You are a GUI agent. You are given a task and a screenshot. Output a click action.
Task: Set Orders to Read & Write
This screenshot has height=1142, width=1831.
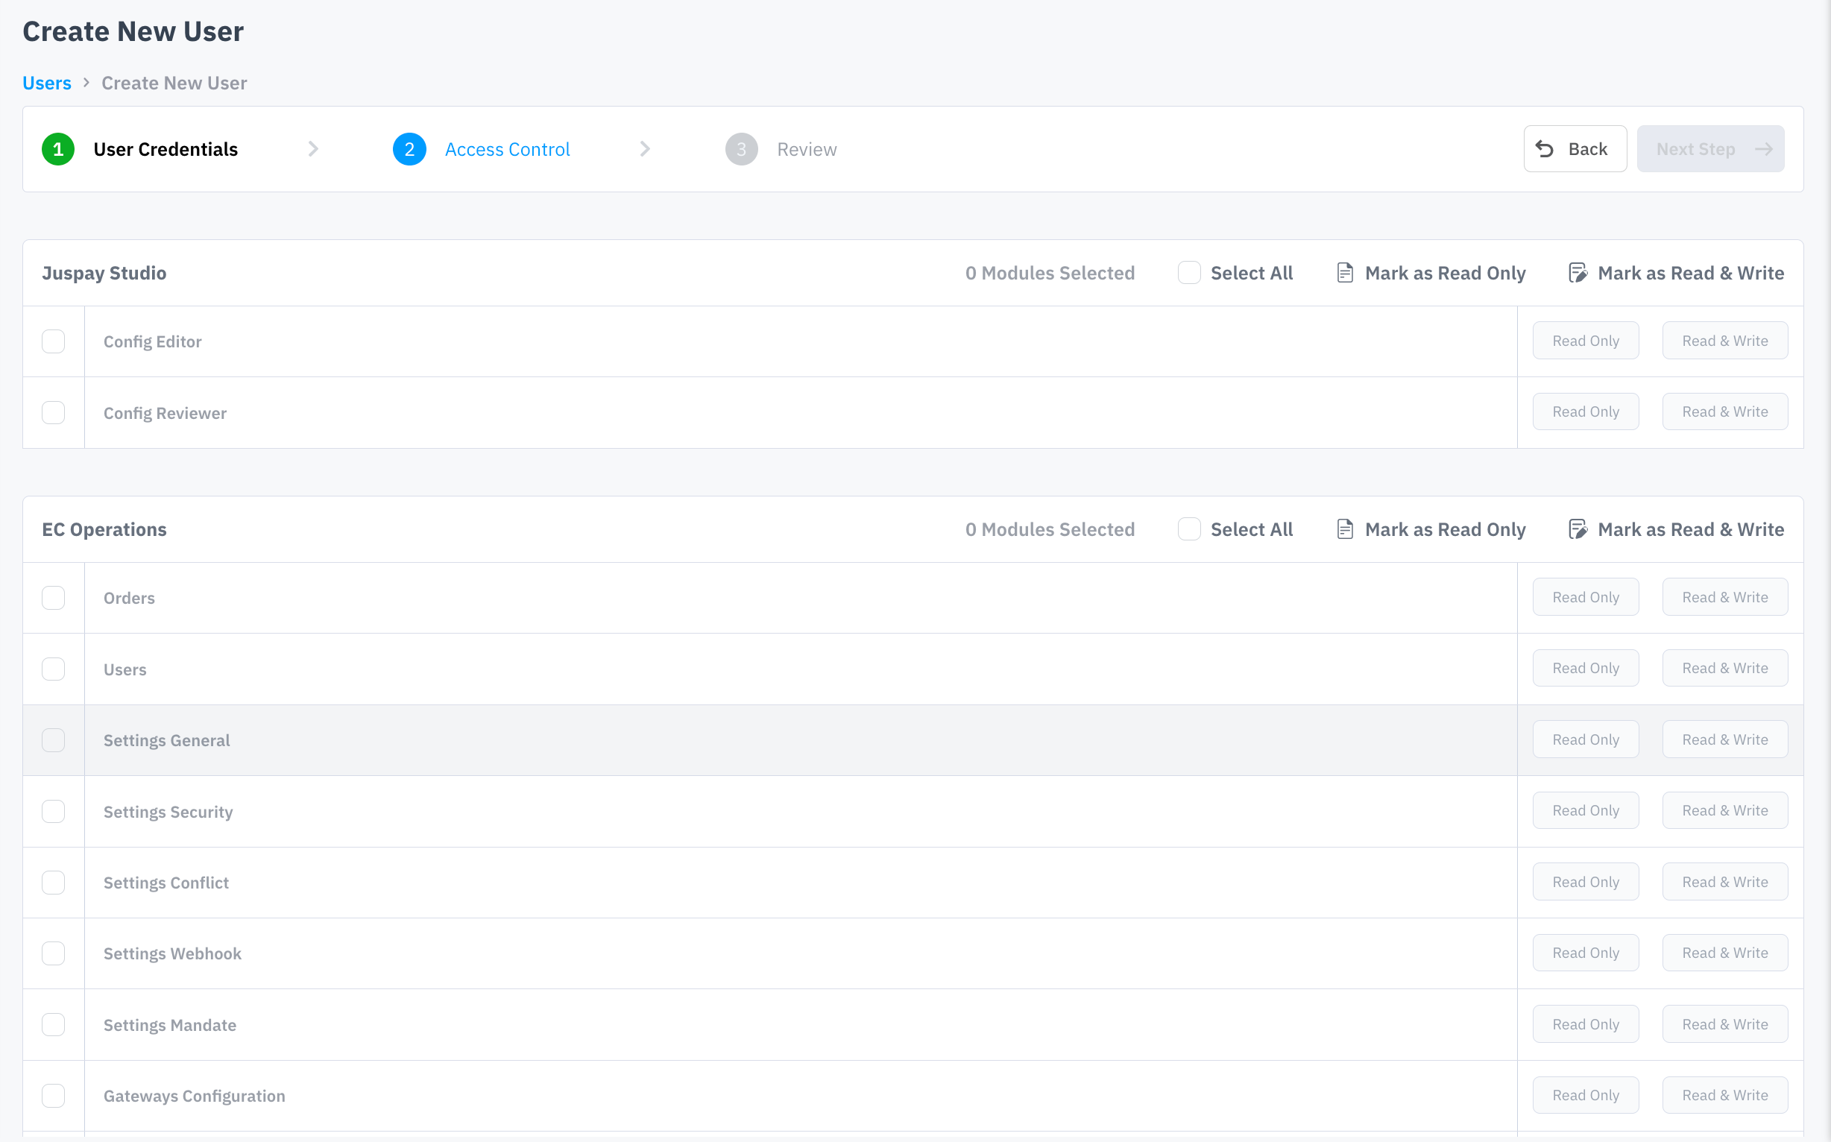pyautogui.click(x=1724, y=596)
